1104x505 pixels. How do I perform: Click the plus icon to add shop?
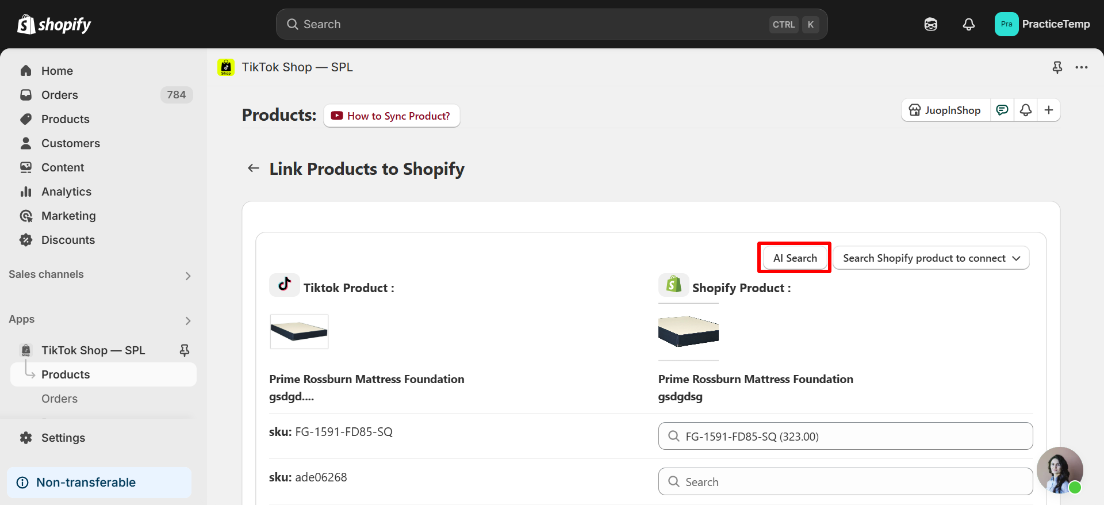[1049, 110]
